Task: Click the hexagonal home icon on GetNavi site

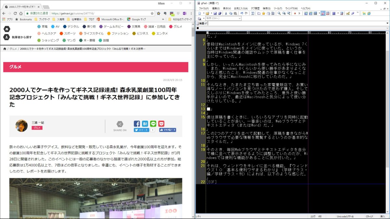Action: pos(6,29)
